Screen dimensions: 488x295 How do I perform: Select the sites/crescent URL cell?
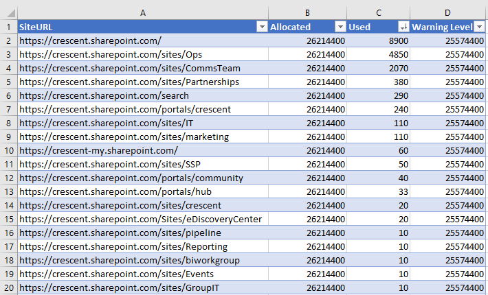(143, 205)
